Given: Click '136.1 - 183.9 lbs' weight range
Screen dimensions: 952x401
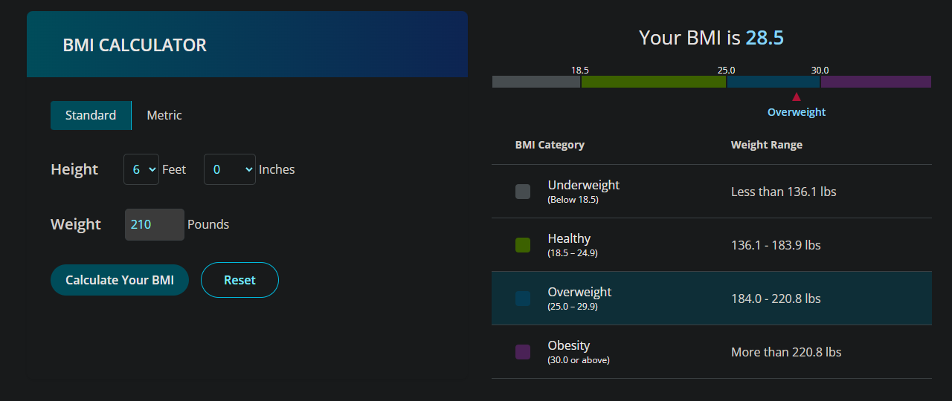Looking at the screenshot, I should (x=776, y=245).
